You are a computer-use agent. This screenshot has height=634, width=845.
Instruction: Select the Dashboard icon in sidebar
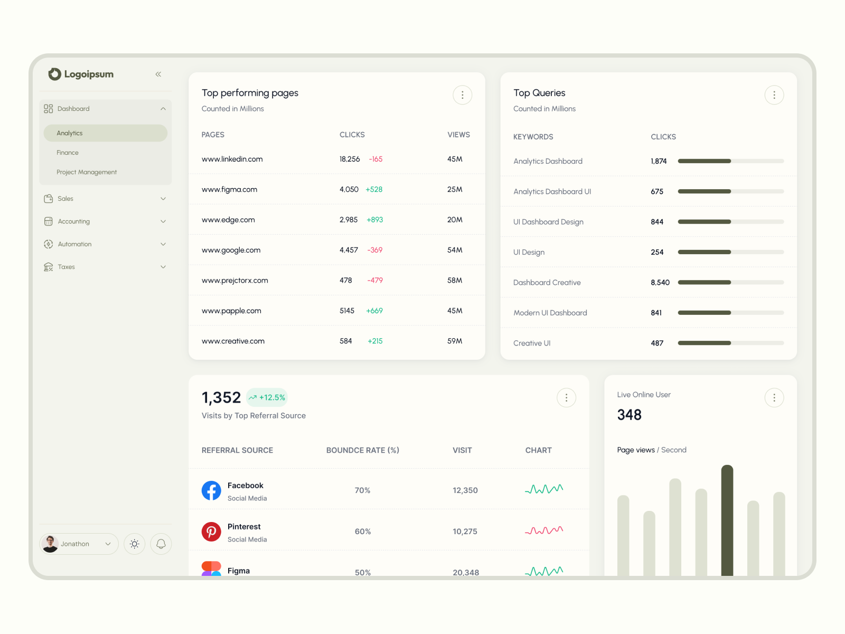[x=48, y=108]
